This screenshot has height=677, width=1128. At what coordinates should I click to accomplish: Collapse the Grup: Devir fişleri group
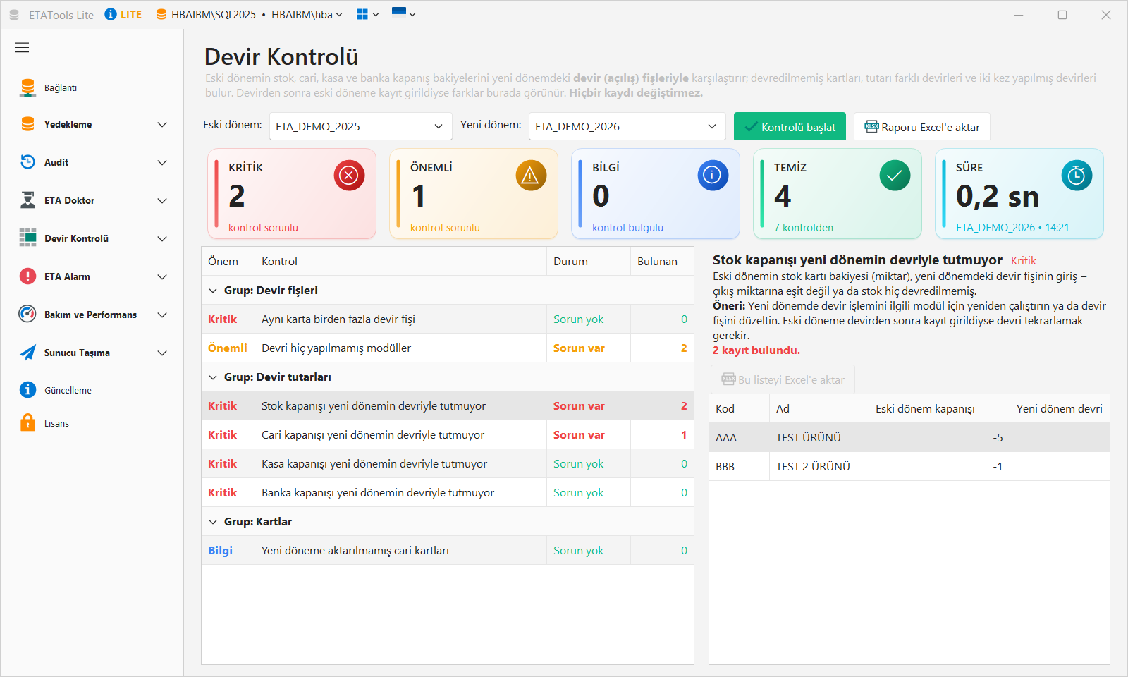[213, 291]
